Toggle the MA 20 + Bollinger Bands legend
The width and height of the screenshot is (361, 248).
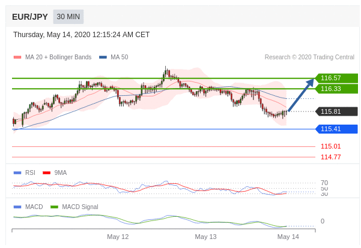pyautogui.click(x=52, y=57)
